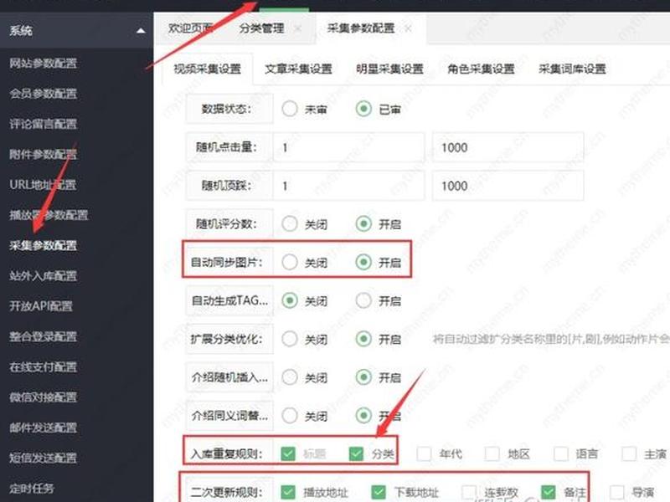The image size is (670, 502).
Task: Set 扩展分类优化 to 开启
Action: pos(363,339)
